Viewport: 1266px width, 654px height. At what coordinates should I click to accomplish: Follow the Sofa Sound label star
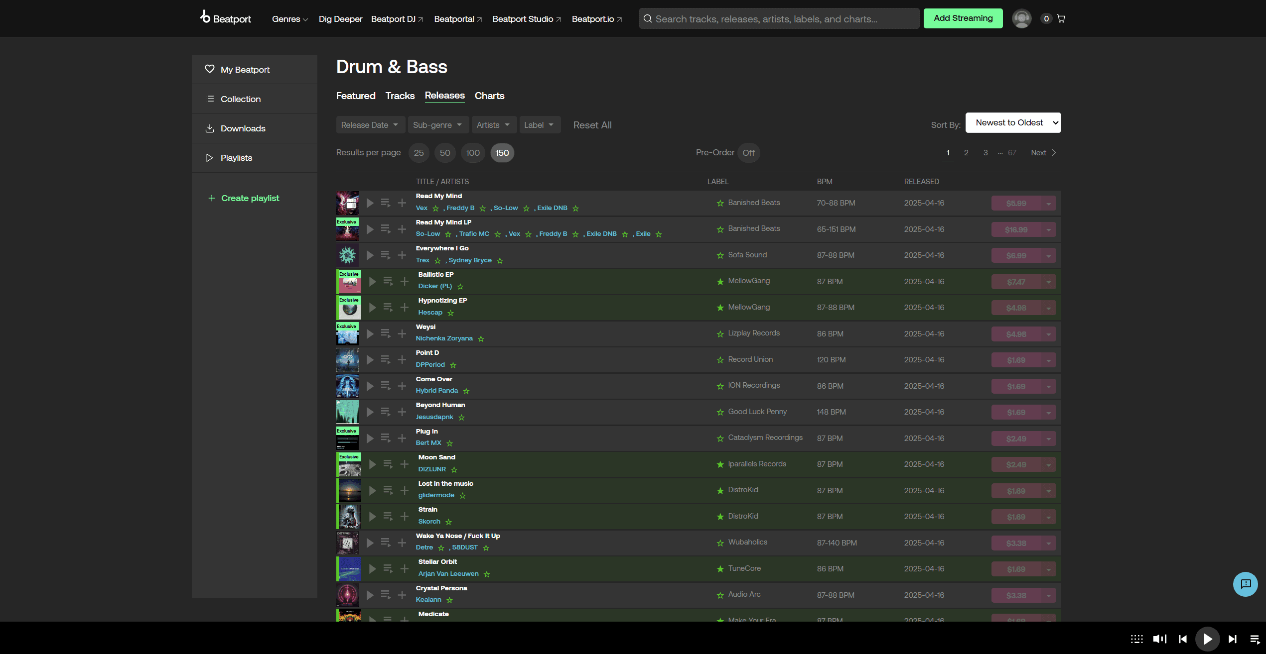(x=720, y=255)
